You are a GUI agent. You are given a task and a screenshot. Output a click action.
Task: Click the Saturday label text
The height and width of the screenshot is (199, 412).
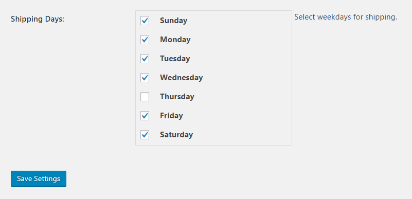(176, 135)
